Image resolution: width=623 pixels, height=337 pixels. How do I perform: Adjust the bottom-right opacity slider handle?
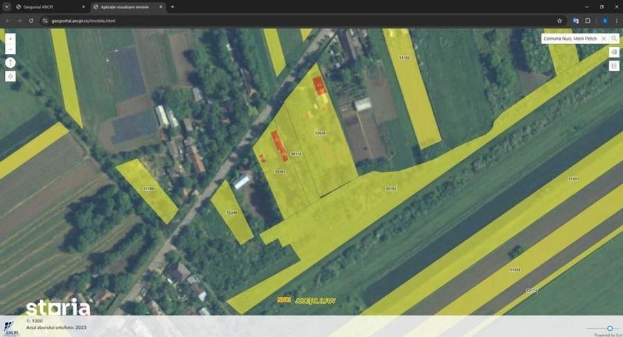point(609,328)
